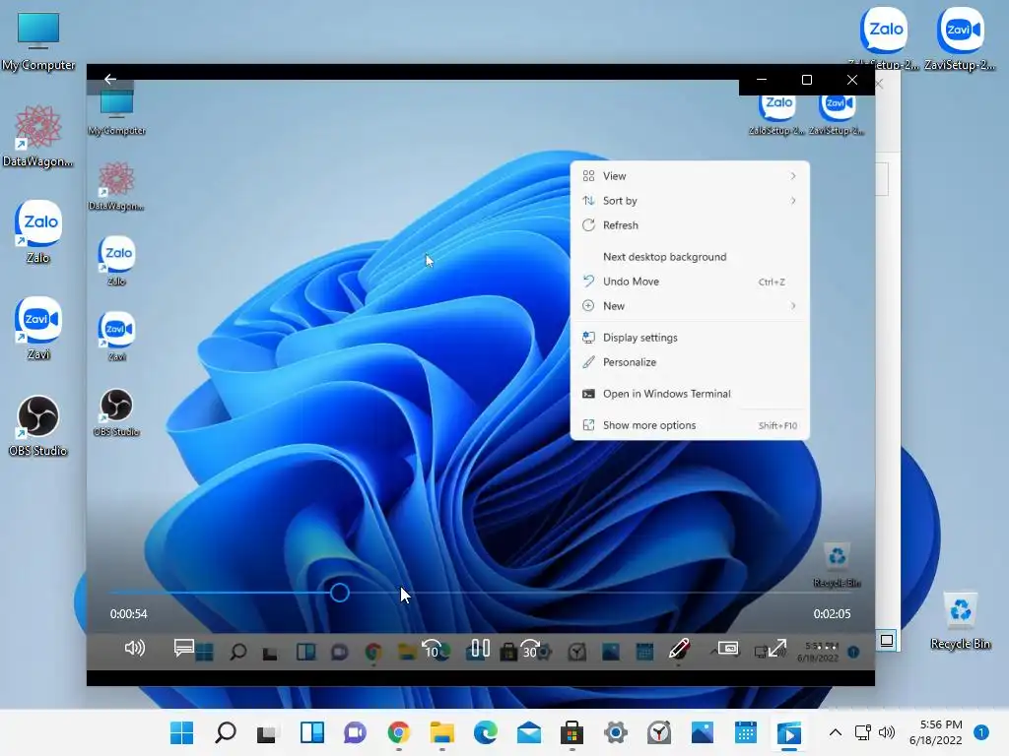Click Display settings in the video's menu
Viewport: 1009px width, 756px height.
pos(690,338)
